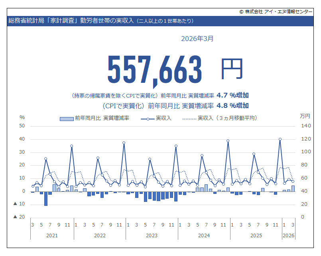The width and height of the screenshot is (321, 256).
Task: Click the 50 tick on the % axis
Action: coord(22,126)
